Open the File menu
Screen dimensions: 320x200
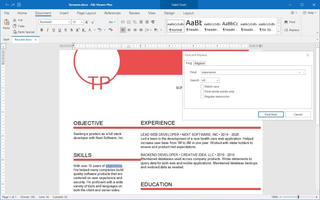7,13
